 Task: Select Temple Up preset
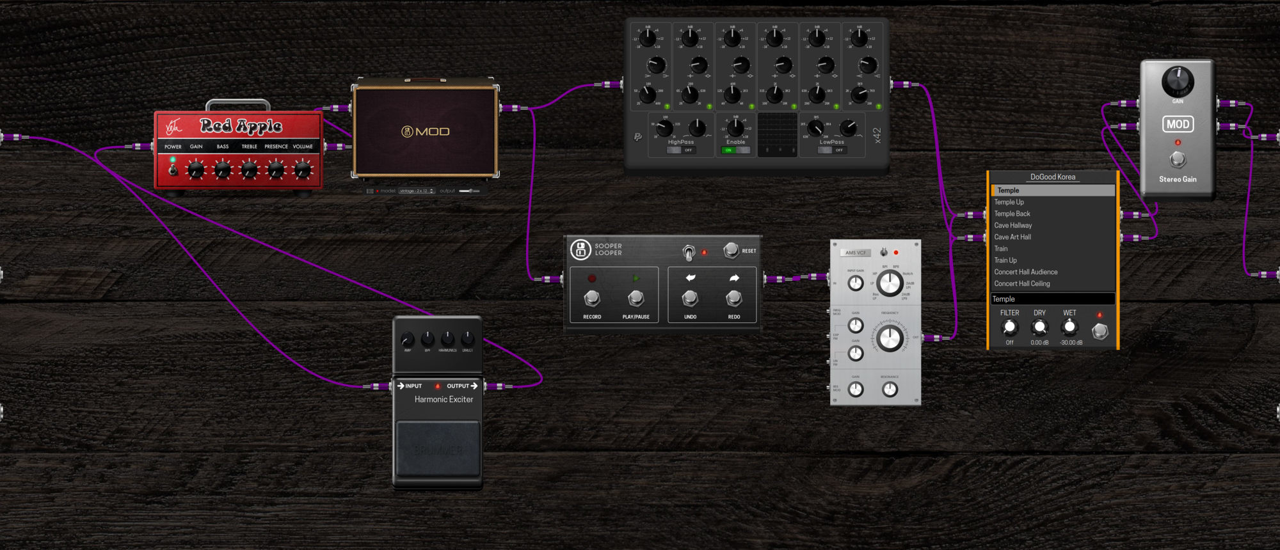pyautogui.click(x=1053, y=202)
